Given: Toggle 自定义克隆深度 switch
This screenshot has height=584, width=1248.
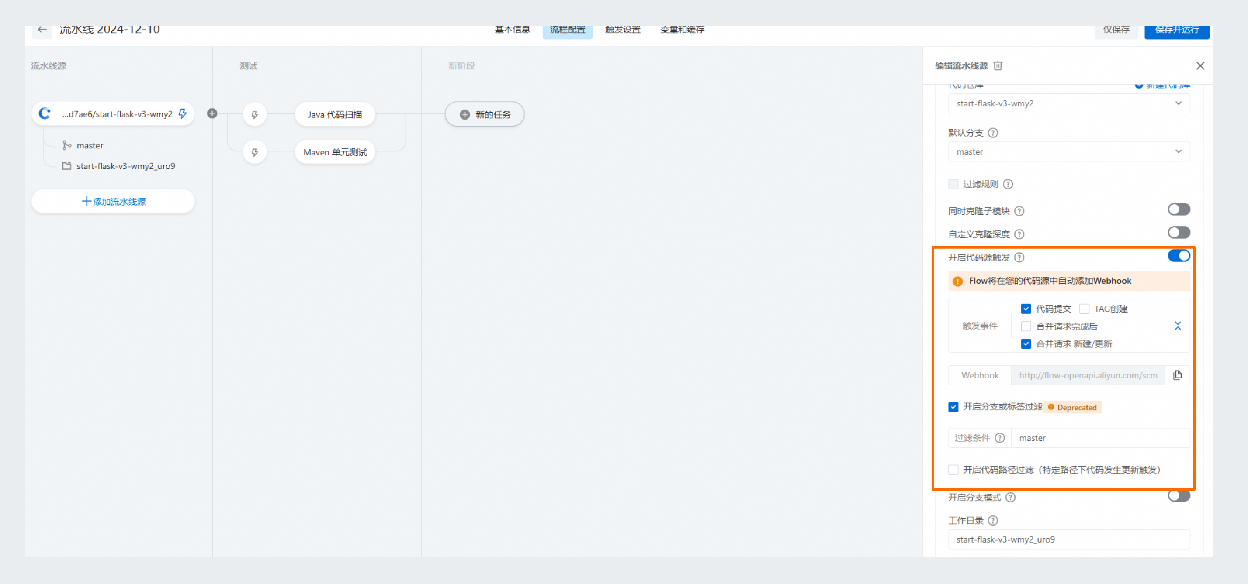Looking at the screenshot, I should click(1179, 233).
